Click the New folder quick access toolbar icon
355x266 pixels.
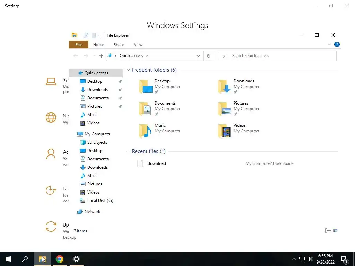coord(94,35)
